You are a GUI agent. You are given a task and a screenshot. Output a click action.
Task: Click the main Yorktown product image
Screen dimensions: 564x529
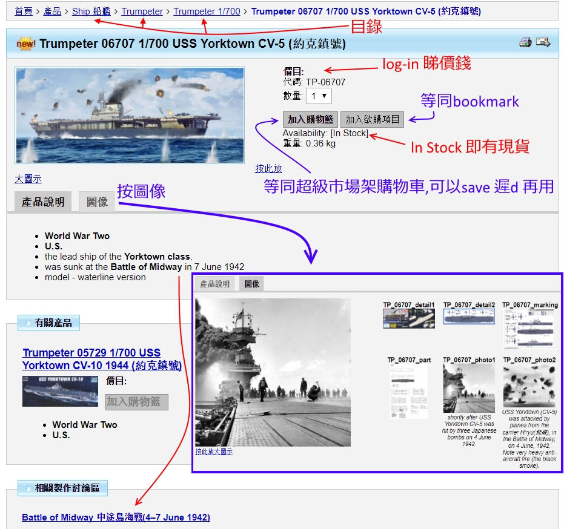tap(130, 115)
